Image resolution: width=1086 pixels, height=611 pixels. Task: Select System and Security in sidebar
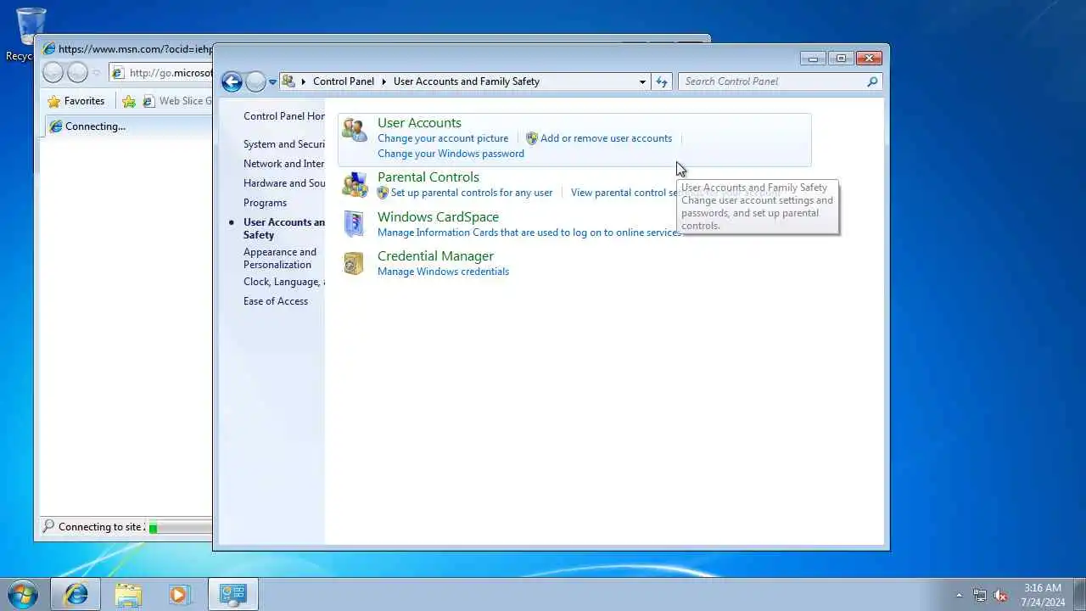click(284, 144)
